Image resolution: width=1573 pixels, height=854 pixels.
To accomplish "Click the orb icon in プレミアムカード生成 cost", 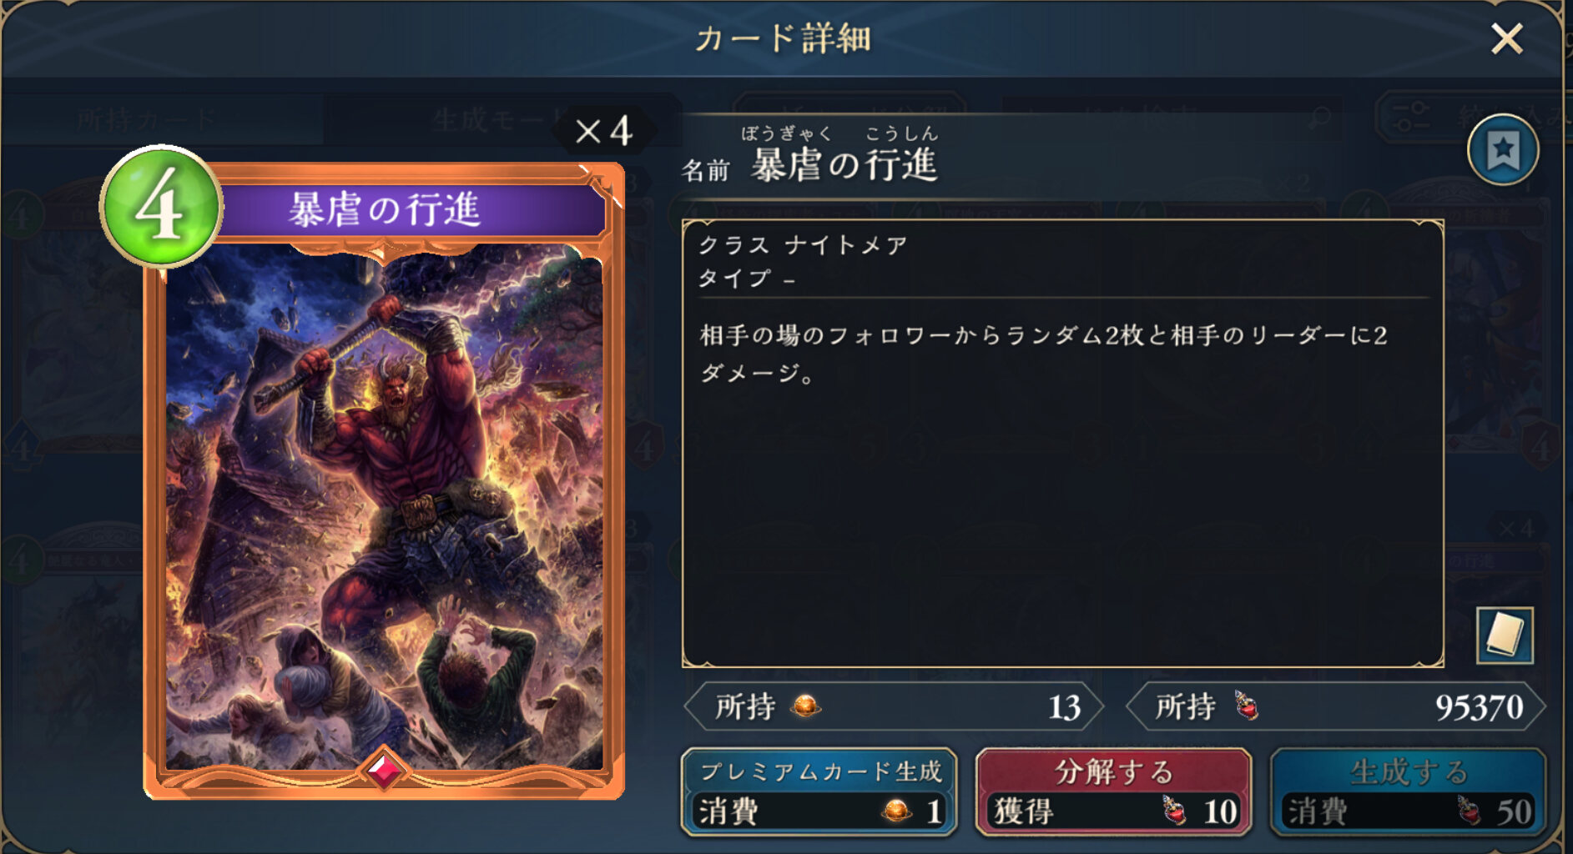I will click(x=897, y=810).
